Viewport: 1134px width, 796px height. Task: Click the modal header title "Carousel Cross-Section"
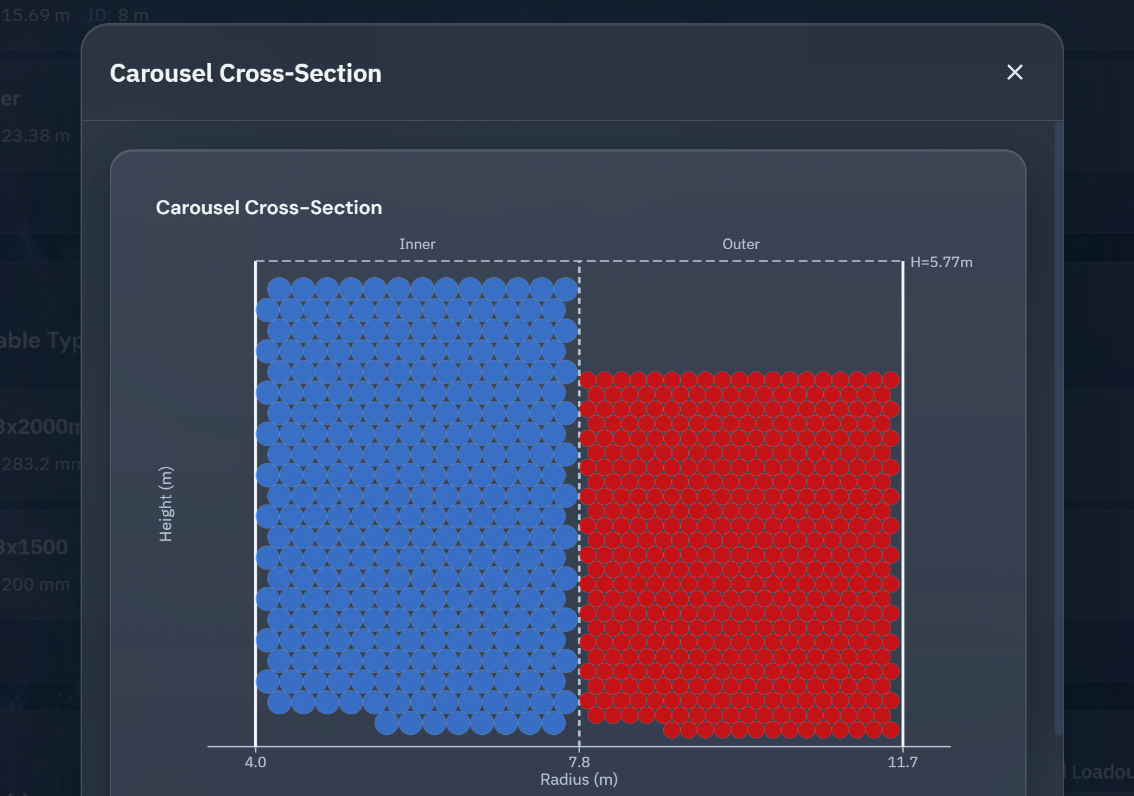[x=245, y=73]
